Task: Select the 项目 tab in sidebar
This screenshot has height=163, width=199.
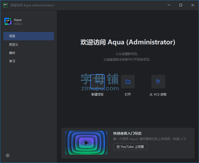Action: (x=29, y=36)
